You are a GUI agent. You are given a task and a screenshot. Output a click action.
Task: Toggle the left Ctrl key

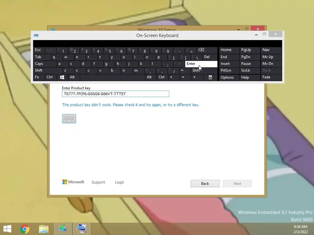(x=51, y=77)
